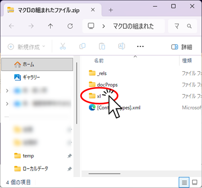Sort by the 名前 column header
Viewport: 202px width, 188px height.
pos(99,60)
